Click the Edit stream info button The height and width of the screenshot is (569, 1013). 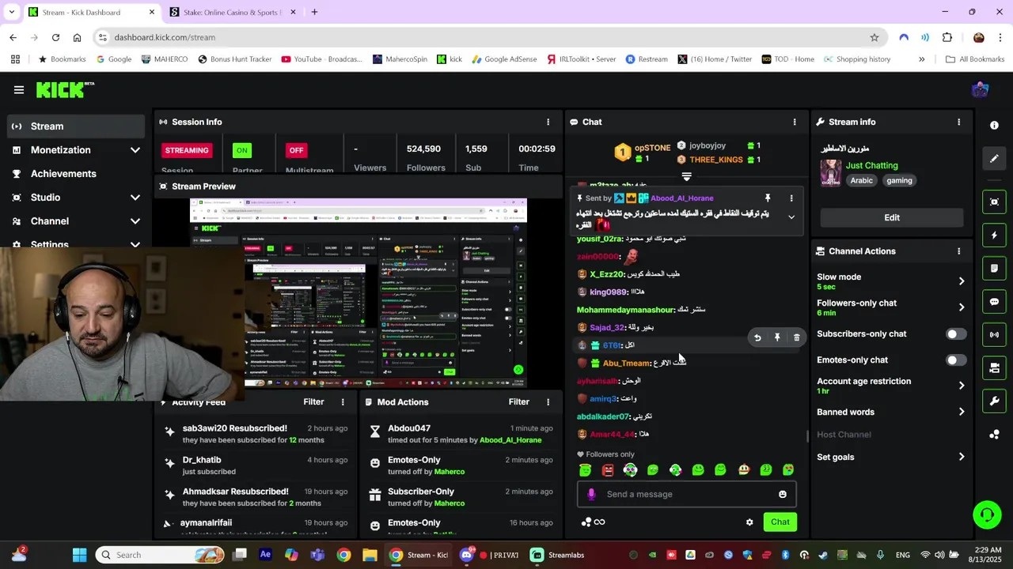coord(892,217)
